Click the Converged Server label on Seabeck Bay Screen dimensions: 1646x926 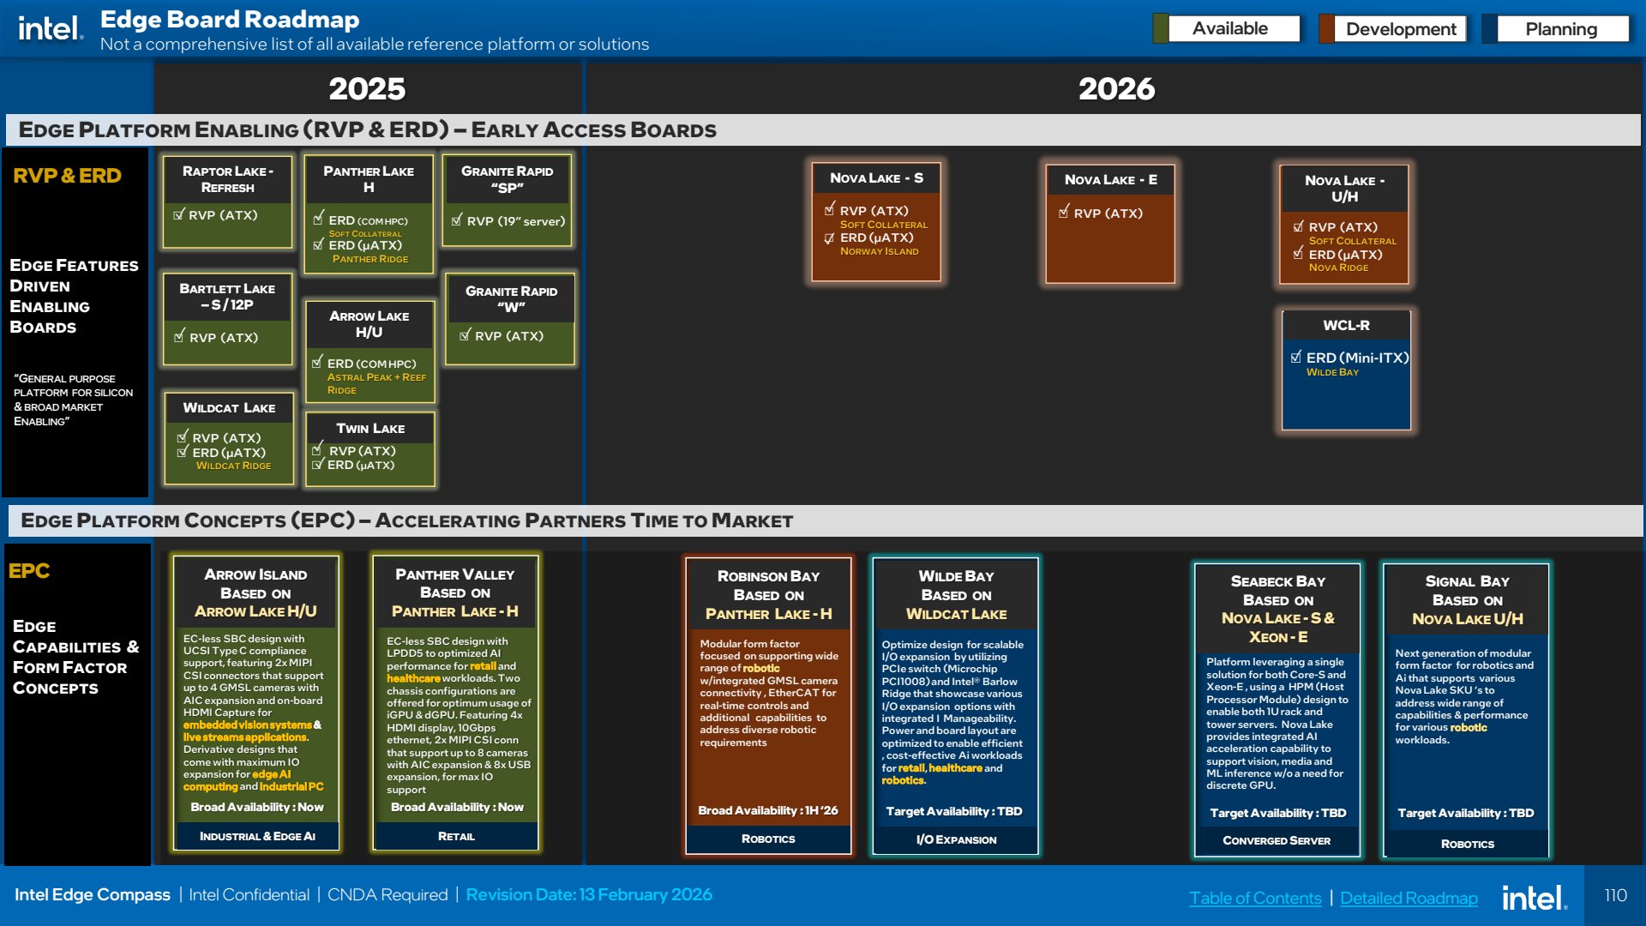(x=1277, y=840)
